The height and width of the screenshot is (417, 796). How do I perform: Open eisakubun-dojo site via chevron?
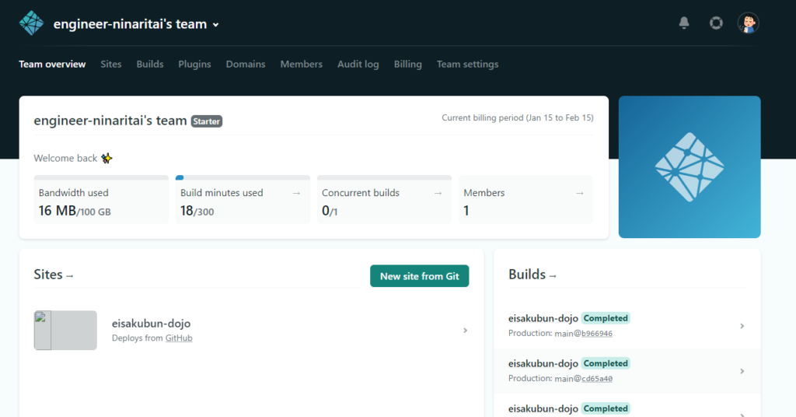[x=465, y=330]
